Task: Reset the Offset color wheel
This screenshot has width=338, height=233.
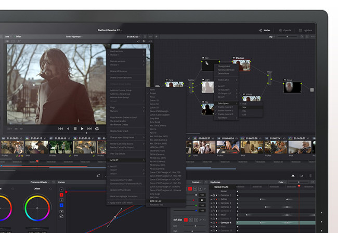Action: click(50, 189)
